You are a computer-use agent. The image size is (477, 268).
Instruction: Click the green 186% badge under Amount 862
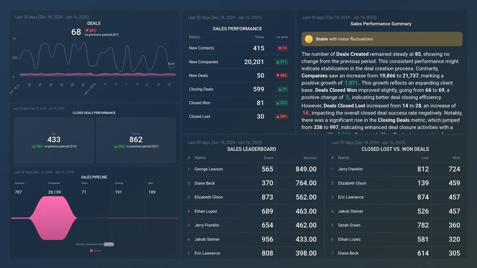click(x=120, y=147)
